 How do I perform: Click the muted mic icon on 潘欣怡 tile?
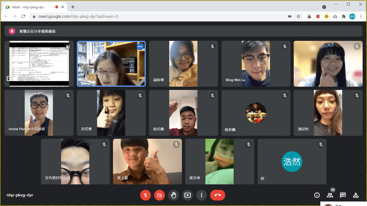(x=357, y=96)
